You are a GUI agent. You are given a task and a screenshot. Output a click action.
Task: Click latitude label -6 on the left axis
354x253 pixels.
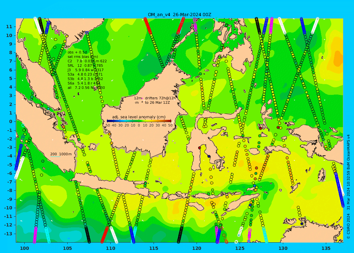click(x=9, y=173)
